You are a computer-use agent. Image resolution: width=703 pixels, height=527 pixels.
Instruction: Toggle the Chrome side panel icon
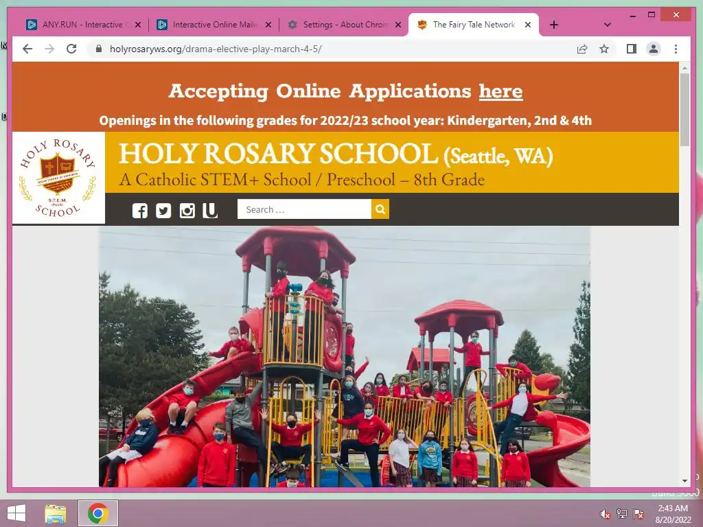[632, 49]
